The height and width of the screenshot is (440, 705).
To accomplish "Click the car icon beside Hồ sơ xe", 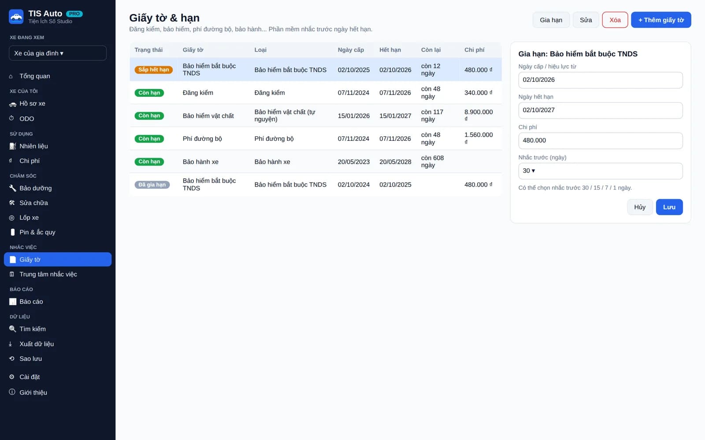I will 12,104.
